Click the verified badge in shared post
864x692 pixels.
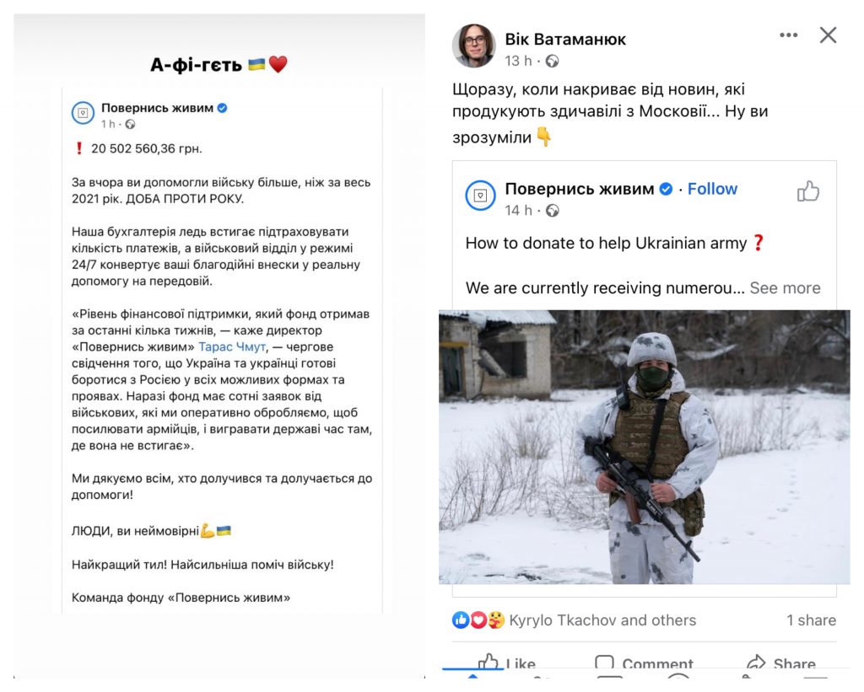click(666, 190)
